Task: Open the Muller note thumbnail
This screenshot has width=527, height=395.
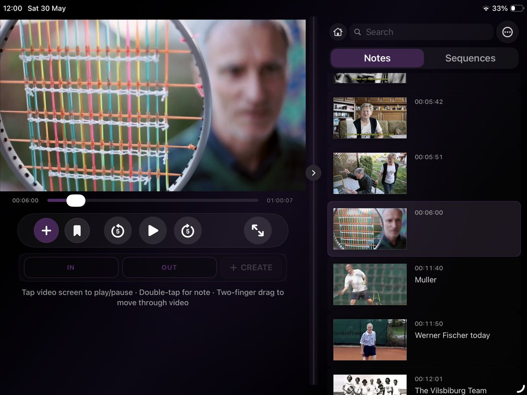Action: [370, 285]
